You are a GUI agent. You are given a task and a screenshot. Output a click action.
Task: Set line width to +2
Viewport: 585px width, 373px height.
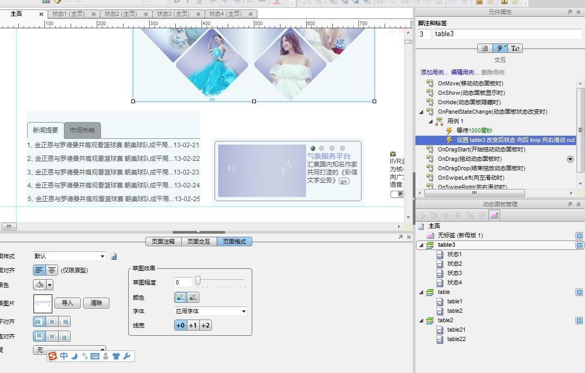[206, 325]
